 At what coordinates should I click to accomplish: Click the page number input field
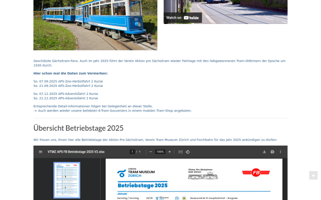pyautogui.click(x=132, y=152)
